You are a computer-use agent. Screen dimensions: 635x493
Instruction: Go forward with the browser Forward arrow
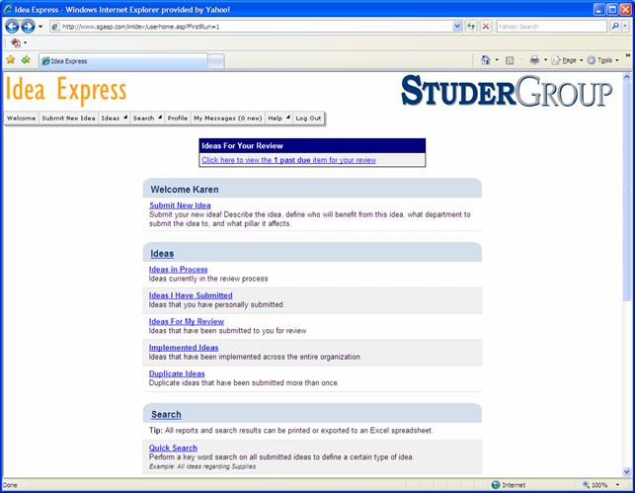tap(28, 27)
